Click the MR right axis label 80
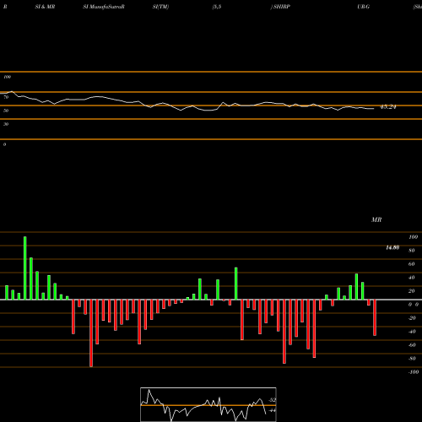This screenshot has width=422, height=422. tap(412, 251)
